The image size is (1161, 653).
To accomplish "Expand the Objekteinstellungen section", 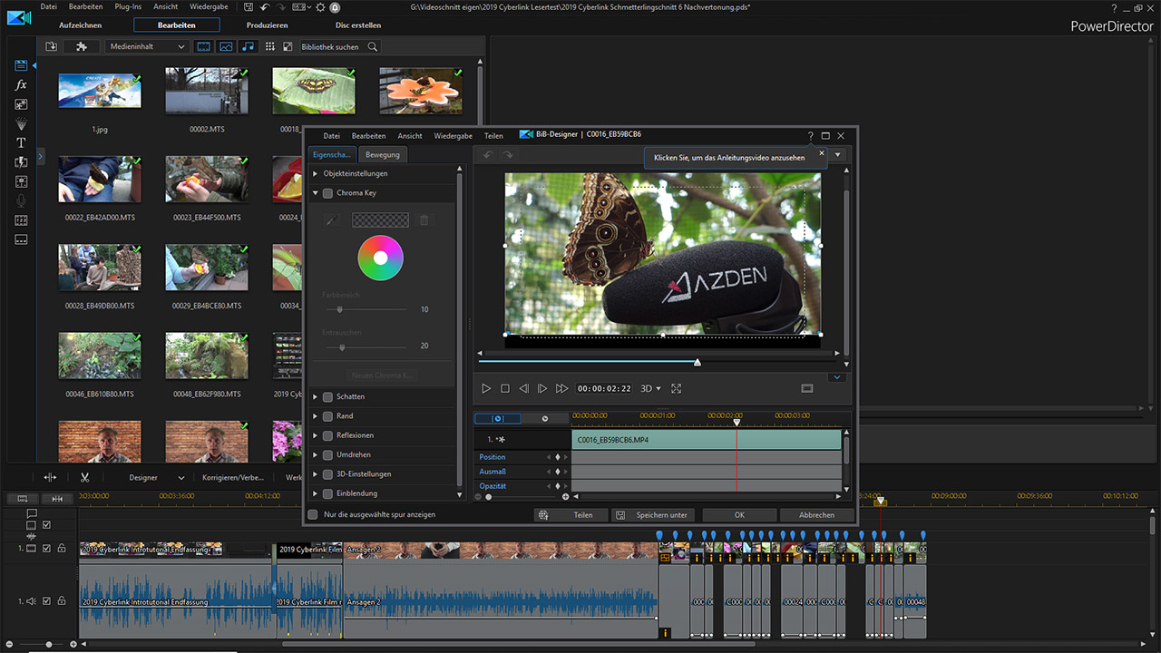I will (x=316, y=173).
